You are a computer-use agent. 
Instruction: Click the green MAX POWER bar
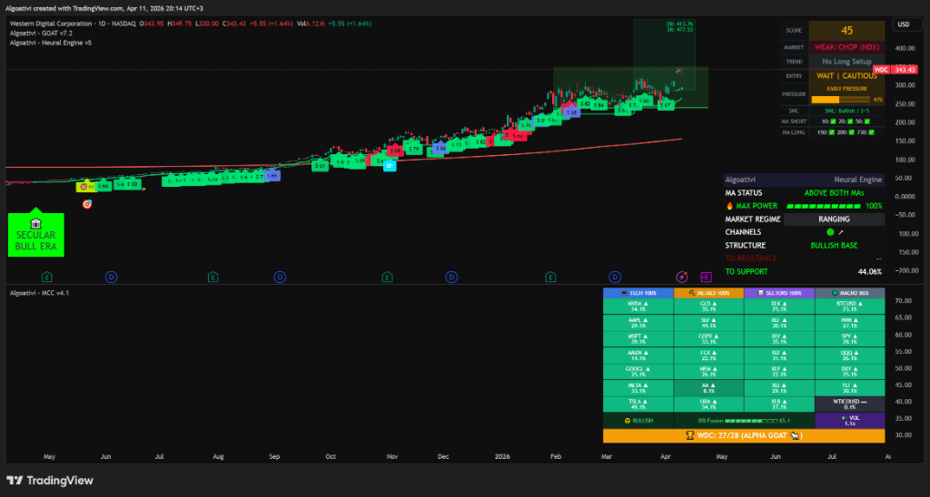click(x=823, y=206)
